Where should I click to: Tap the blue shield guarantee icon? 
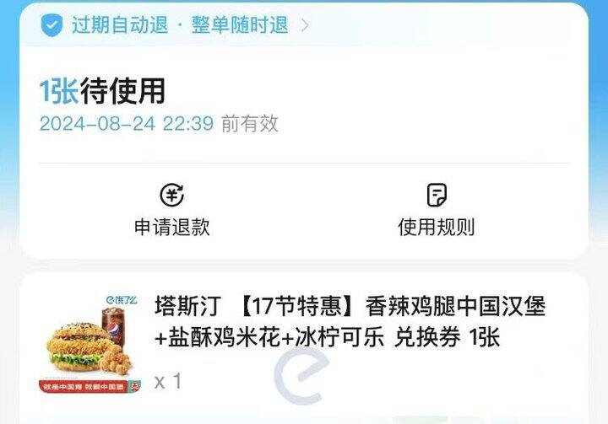coord(52,25)
